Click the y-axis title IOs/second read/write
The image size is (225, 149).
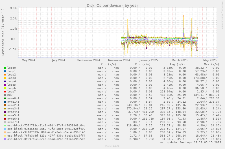(3, 32)
